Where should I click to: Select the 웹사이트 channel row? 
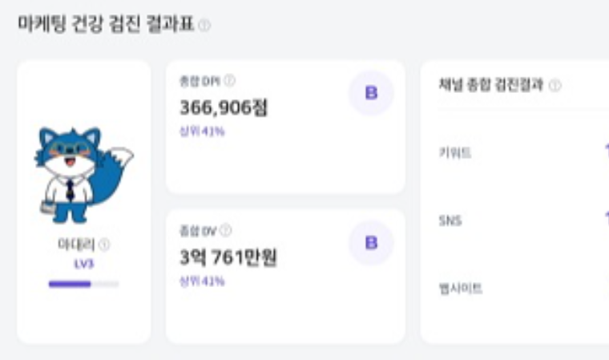523,289
